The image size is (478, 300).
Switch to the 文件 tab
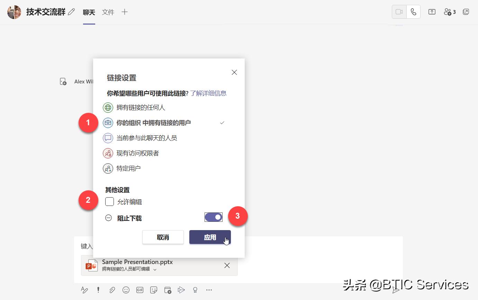(108, 12)
